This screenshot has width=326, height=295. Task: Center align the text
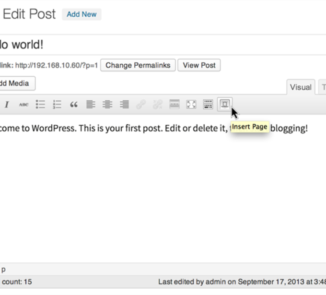pyautogui.click(x=107, y=105)
